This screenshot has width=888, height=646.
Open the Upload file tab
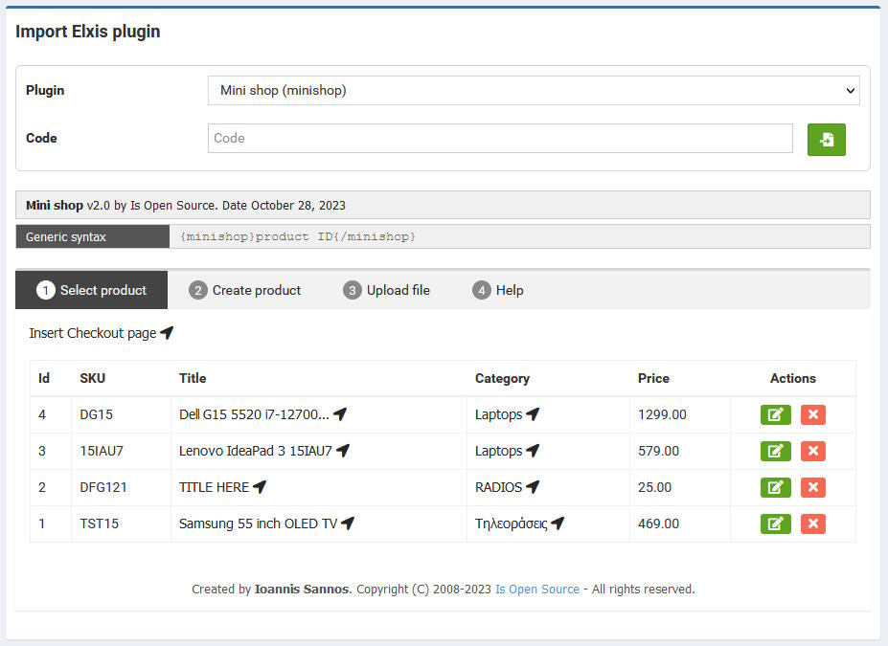point(387,290)
